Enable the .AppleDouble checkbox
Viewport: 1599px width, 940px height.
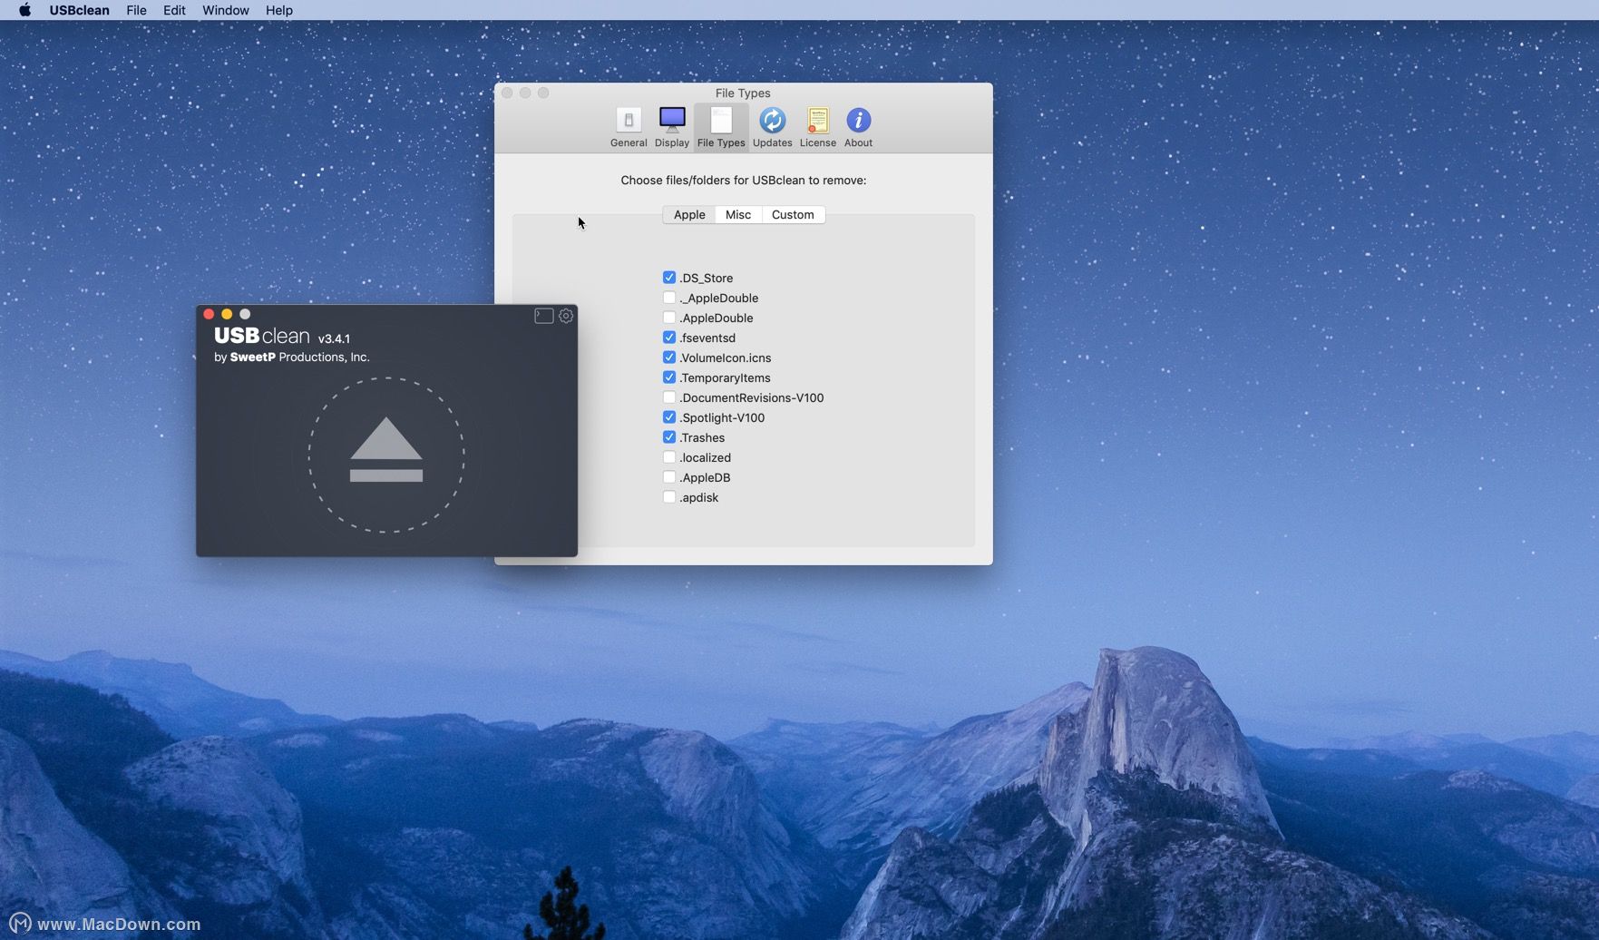pyautogui.click(x=669, y=318)
